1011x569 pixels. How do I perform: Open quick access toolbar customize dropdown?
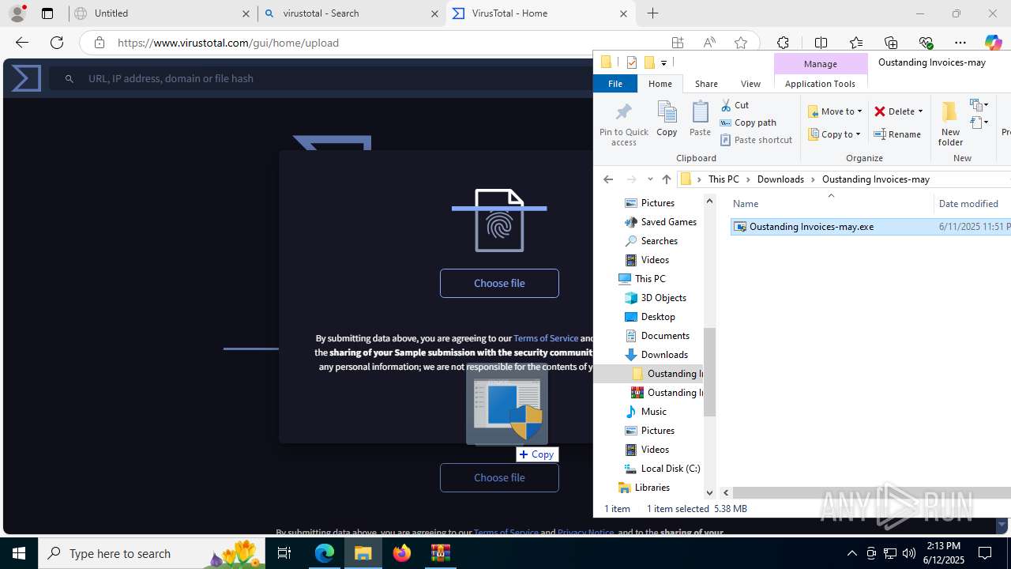click(x=663, y=62)
